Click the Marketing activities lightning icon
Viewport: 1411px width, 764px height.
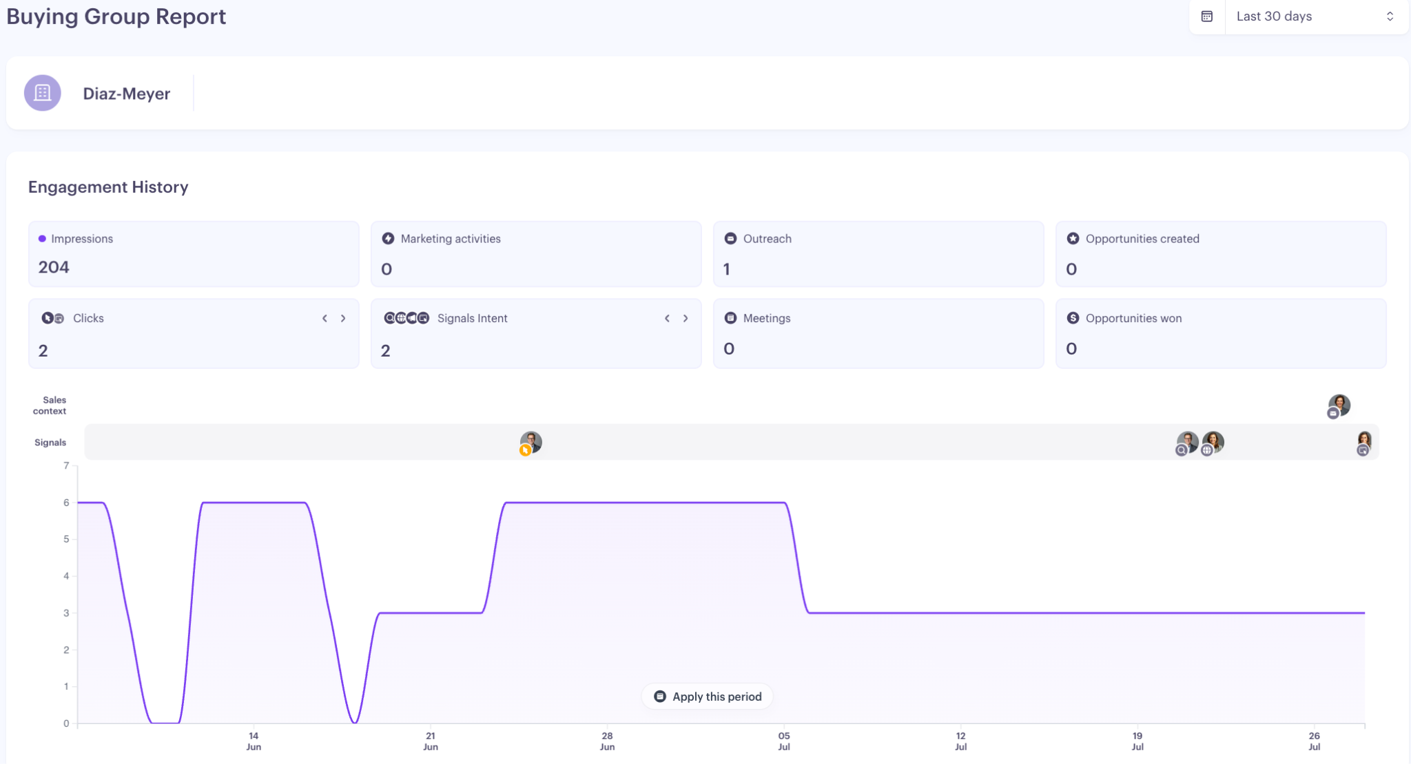[388, 239]
